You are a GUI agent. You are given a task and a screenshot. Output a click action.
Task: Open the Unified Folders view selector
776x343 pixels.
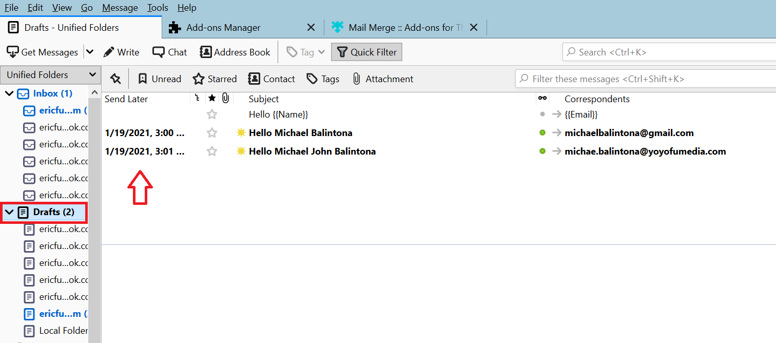pos(50,74)
